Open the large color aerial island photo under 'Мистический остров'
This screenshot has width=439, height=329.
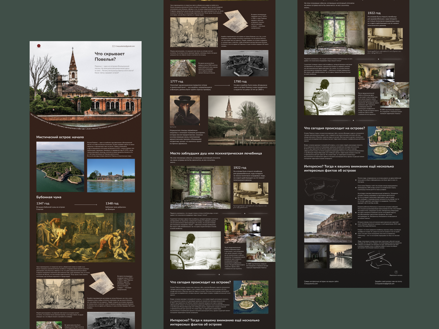(60, 167)
